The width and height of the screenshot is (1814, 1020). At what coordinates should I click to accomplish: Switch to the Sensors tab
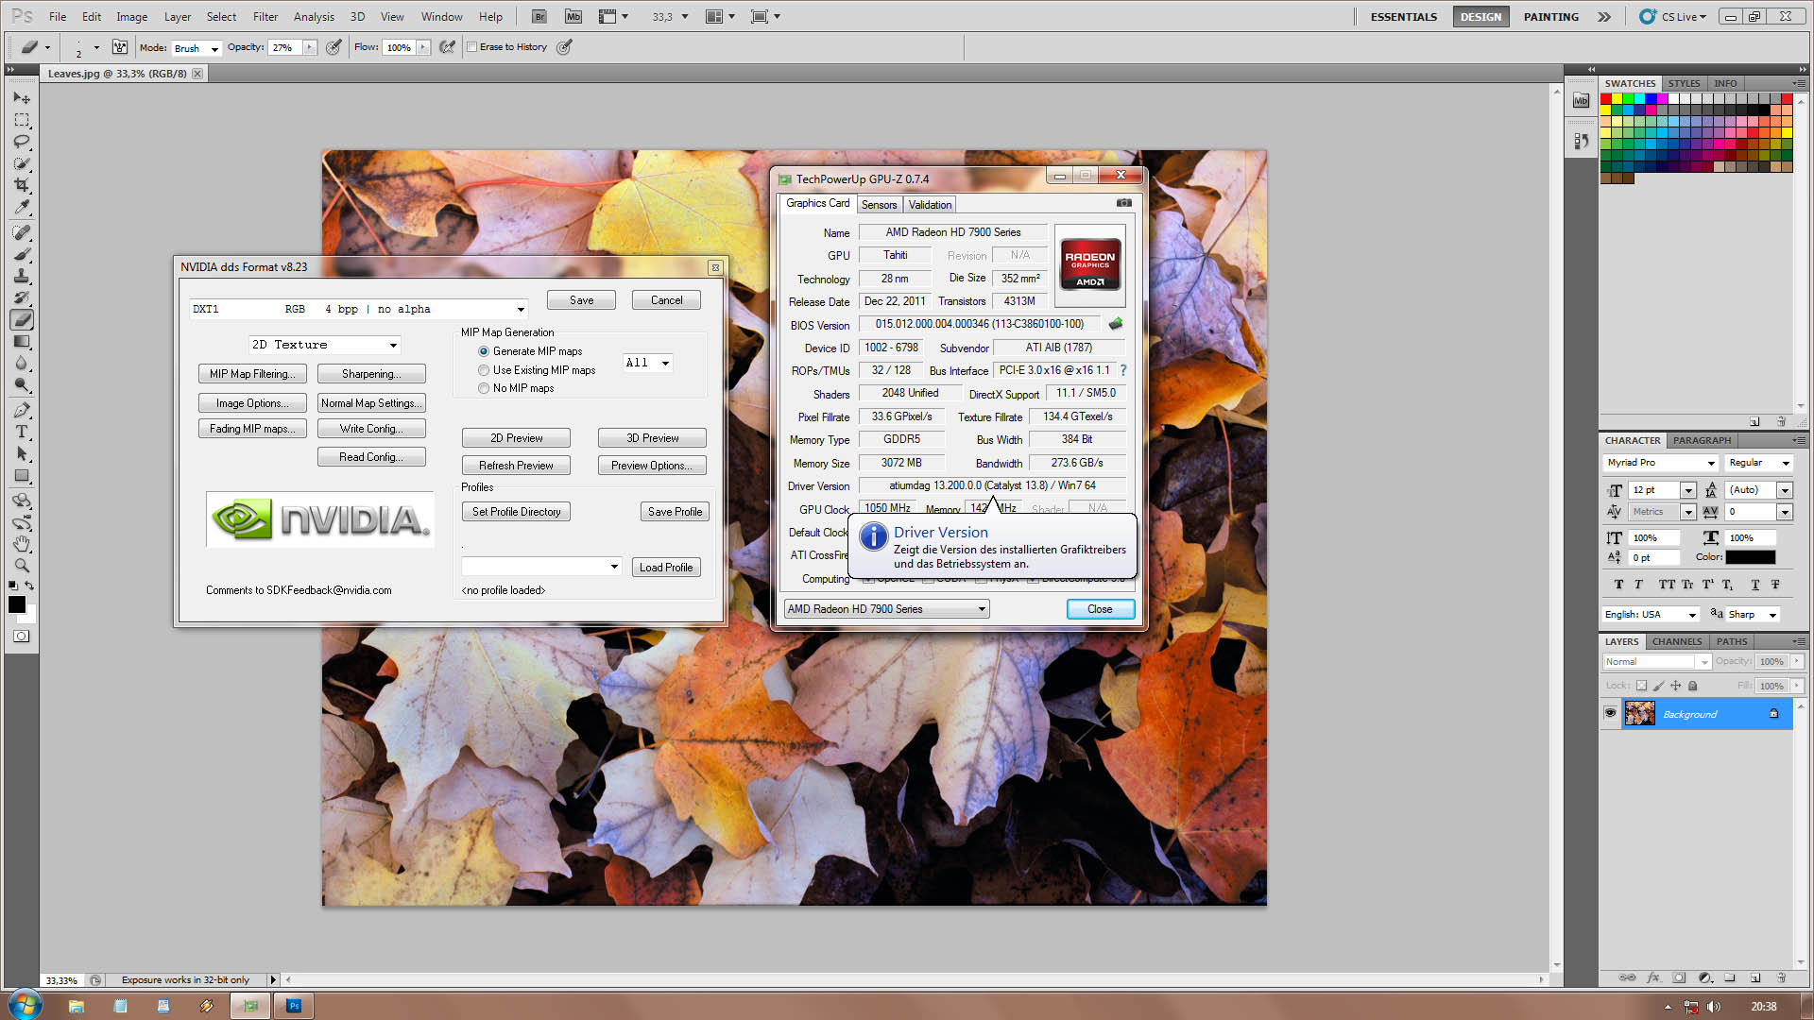point(879,205)
